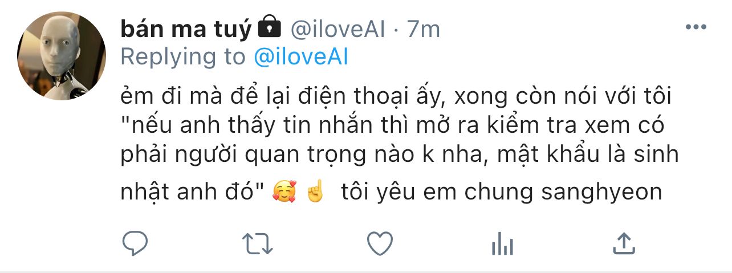Open the retweet arrows menu
The width and height of the screenshot is (732, 273).
[258, 243]
